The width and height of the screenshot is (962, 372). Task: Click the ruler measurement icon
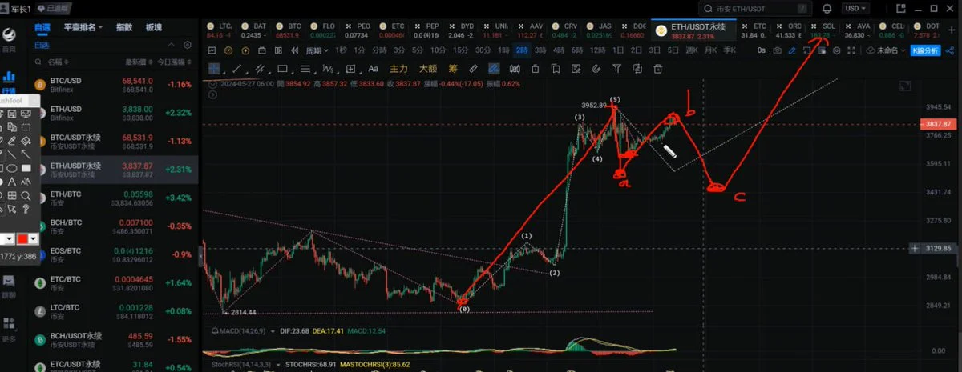[473, 69]
